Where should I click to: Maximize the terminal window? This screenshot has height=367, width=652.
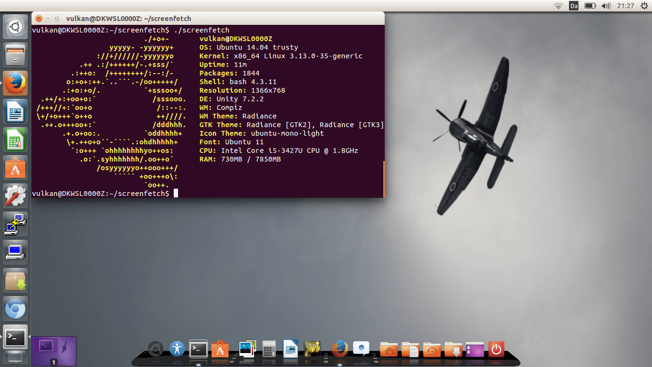coord(57,19)
